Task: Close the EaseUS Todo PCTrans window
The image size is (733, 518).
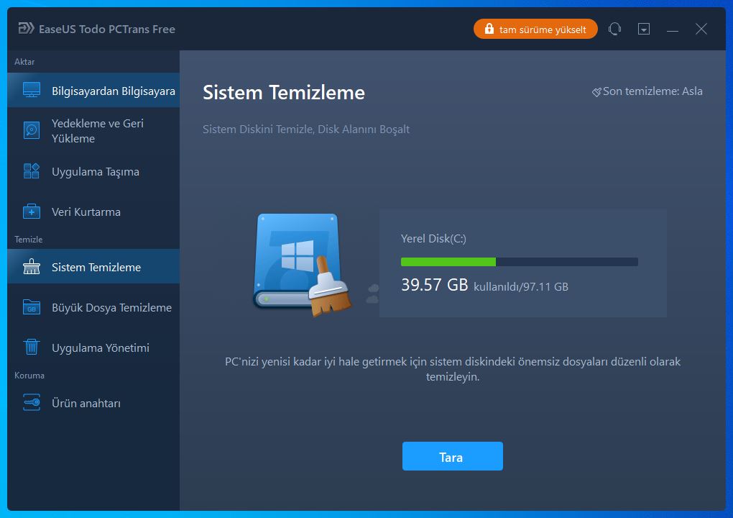Action: pos(701,29)
